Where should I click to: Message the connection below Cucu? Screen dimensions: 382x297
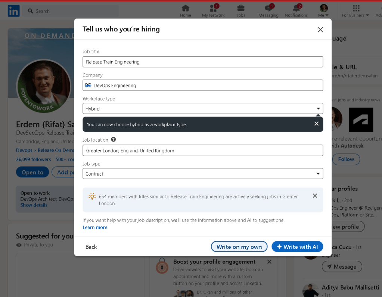tap(342, 267)
